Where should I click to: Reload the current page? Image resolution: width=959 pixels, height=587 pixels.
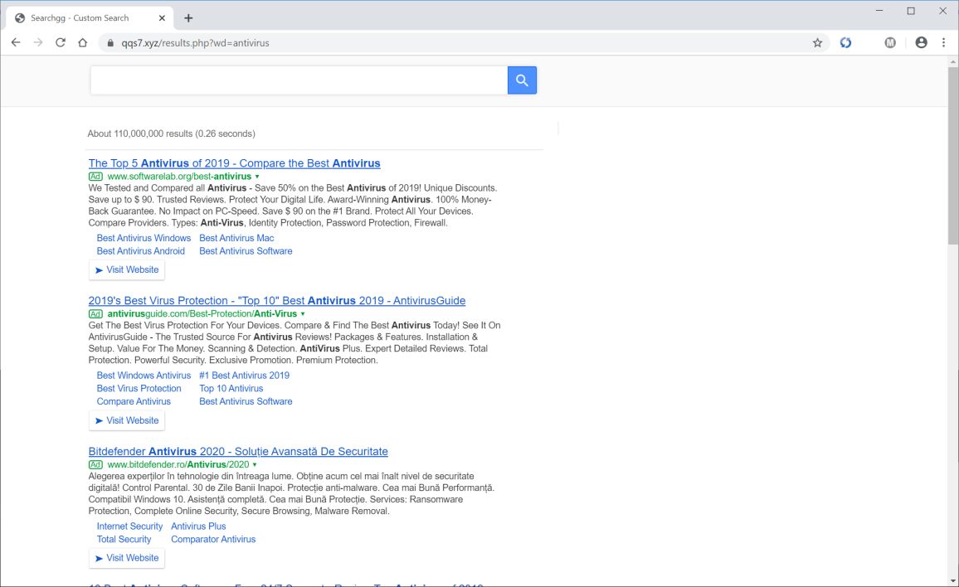61,42
